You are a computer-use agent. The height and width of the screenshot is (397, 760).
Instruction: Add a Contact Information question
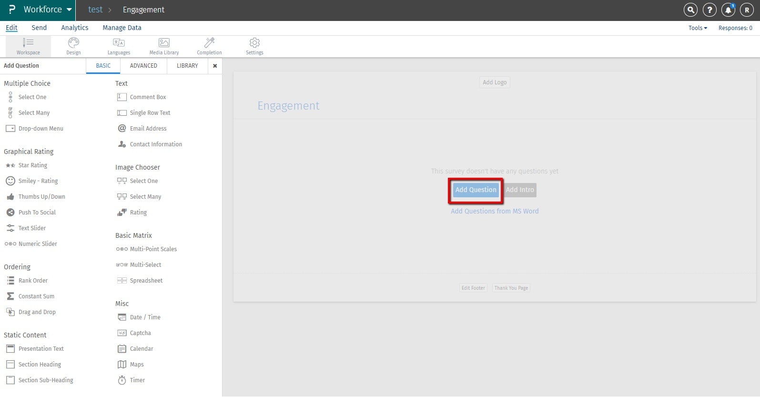pos(150,144)
